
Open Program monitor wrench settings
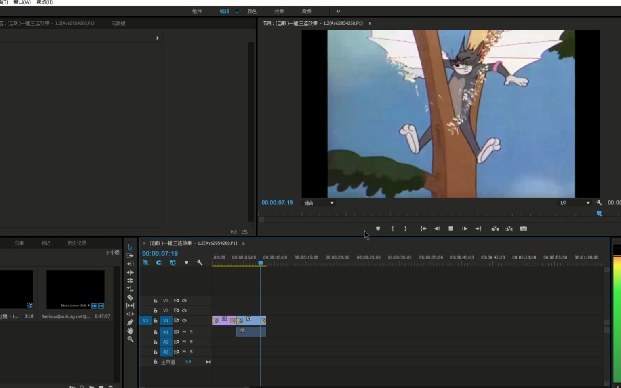(599, 203)
